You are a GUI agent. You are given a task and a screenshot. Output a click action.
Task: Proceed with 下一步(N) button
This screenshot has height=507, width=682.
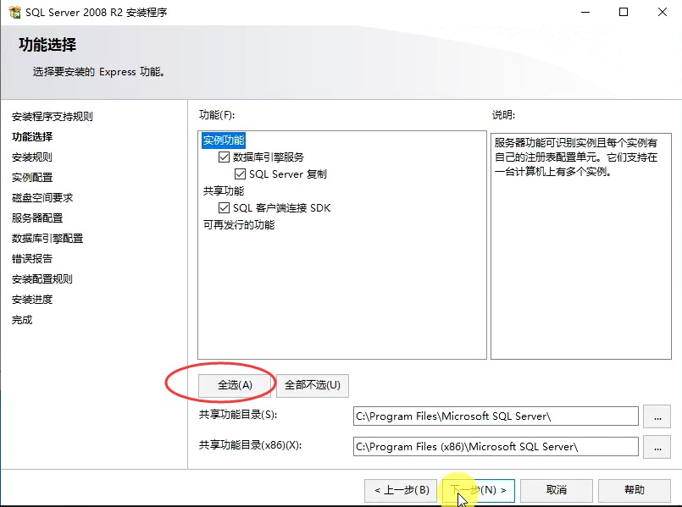point(479,490)
